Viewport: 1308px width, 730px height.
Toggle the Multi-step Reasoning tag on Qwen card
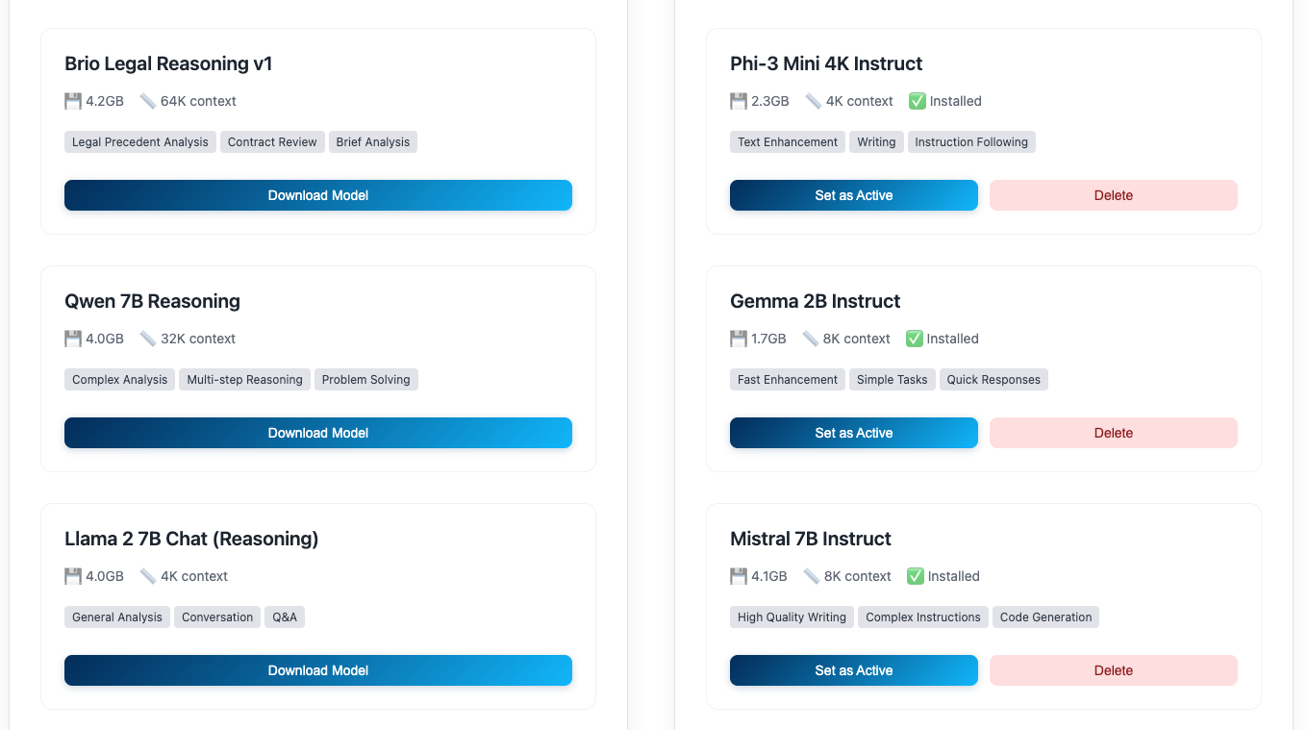[x=244, y=379]
